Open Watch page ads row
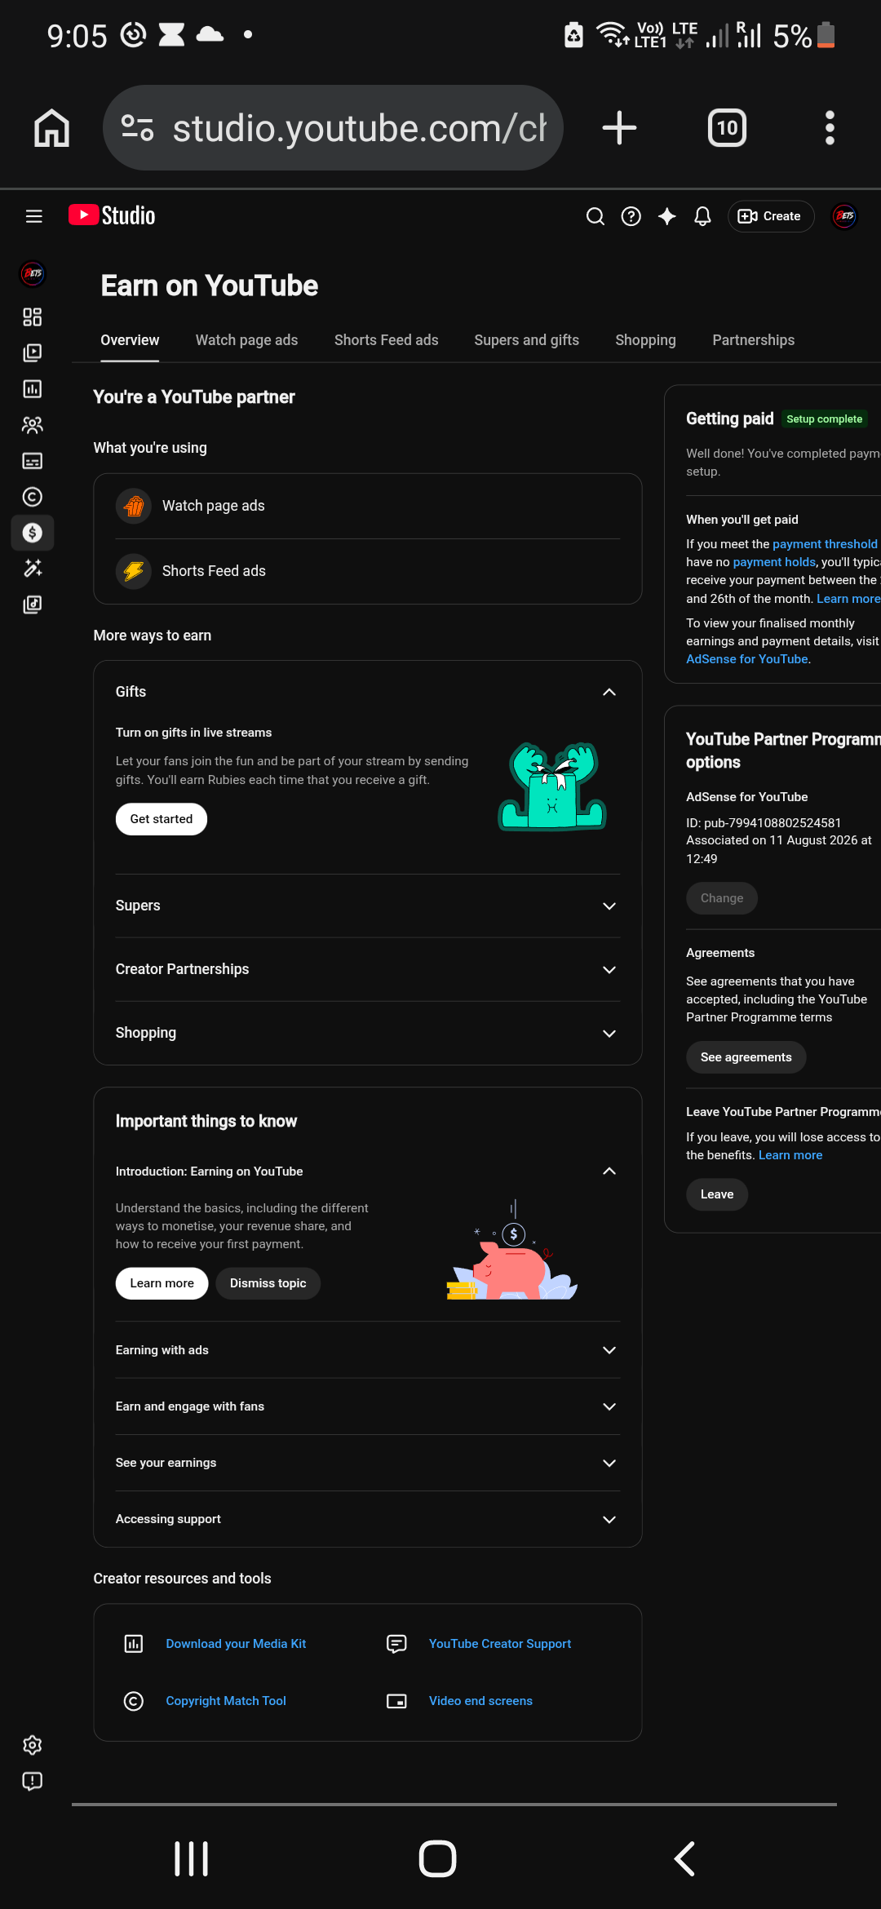 tap(368, 506)
